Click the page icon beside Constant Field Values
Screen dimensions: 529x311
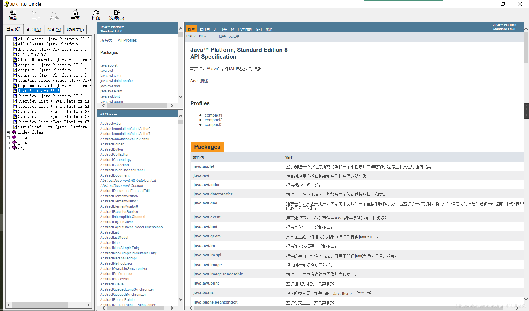[15, 80]
